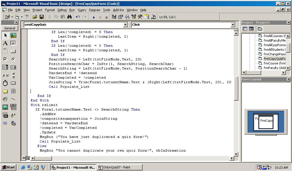Screen dimensions: 292x171
Task: Click the code window vertical scrollbar thumb
Action: click(x=236, y=88)
